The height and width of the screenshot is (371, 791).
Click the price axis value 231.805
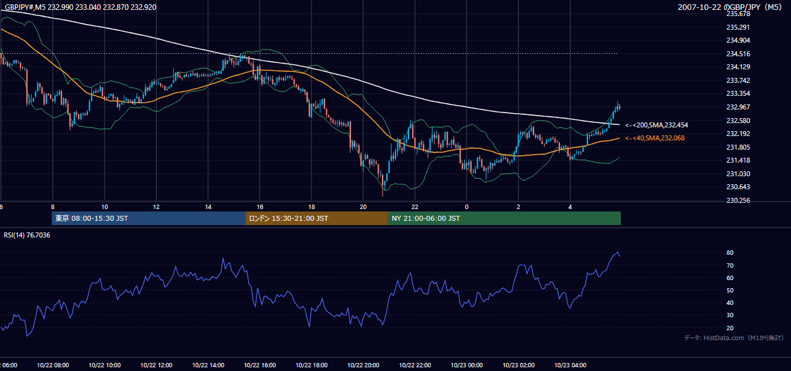click(x=738, y=147)
